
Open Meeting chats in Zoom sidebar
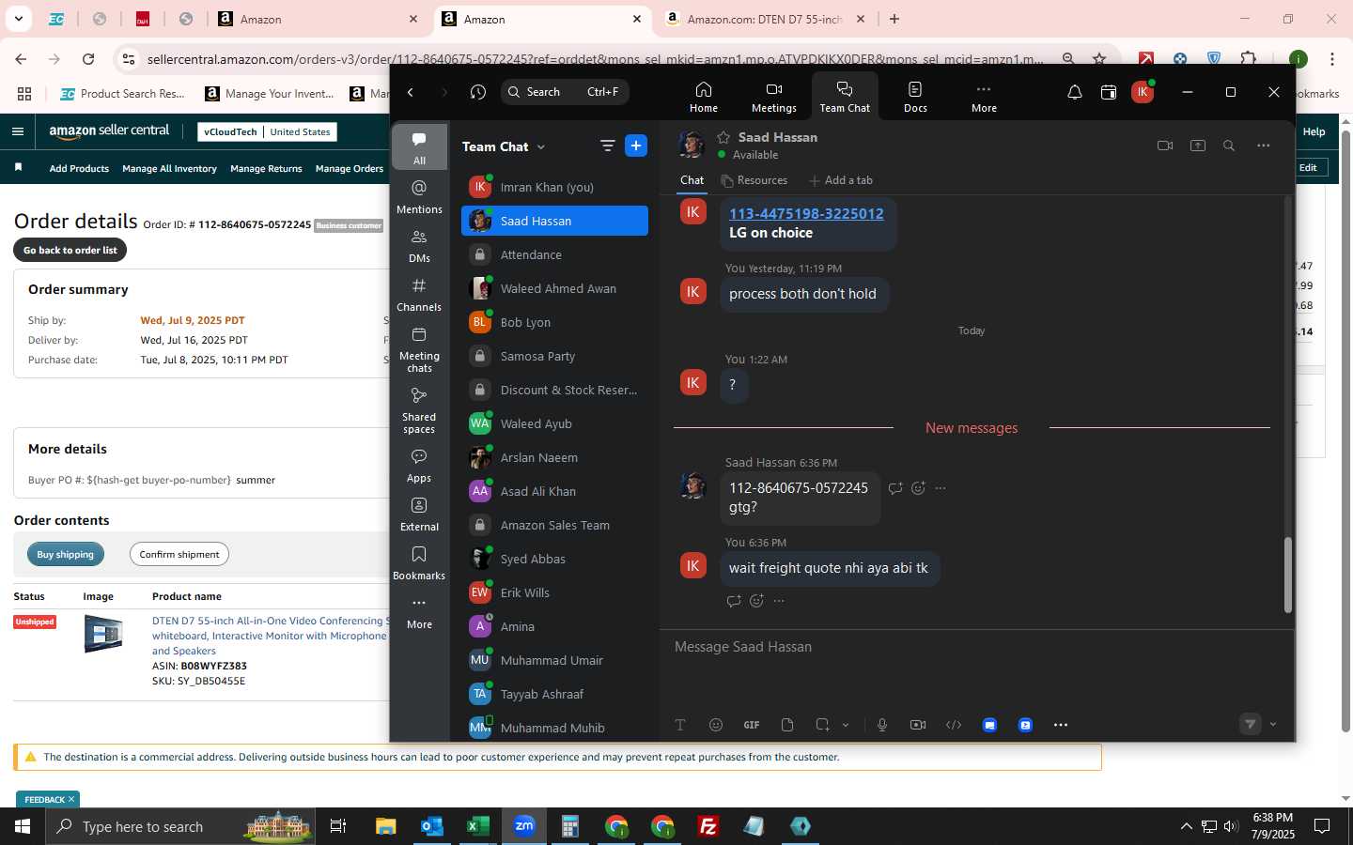click(419, 348)
